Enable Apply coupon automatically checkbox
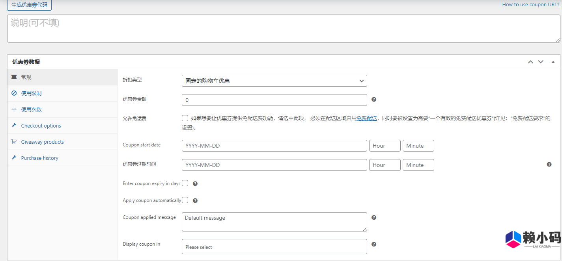This screenshot has width=562, height=261. point(185,200)
